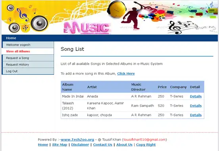Click tousifkhan510@gmail.com email address
This screenshot has width=219, height=151.
pyautogui.click(x=144, y=139)
